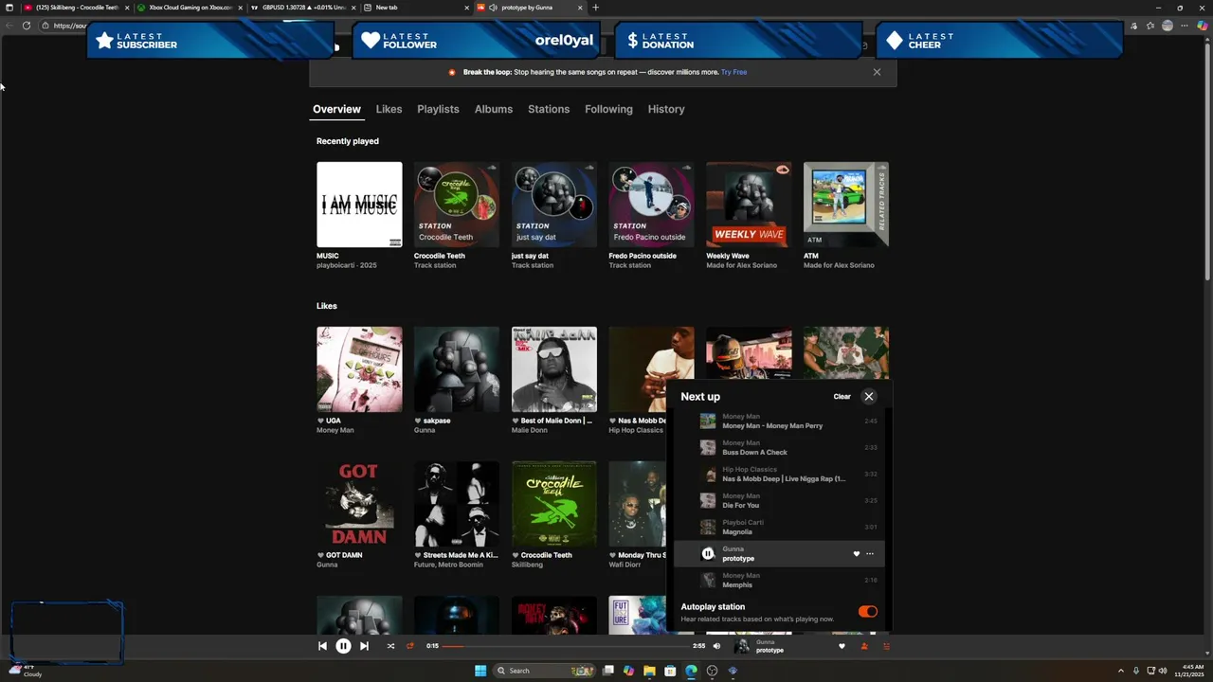Reload the page with the refresh icon

[26, 26]
